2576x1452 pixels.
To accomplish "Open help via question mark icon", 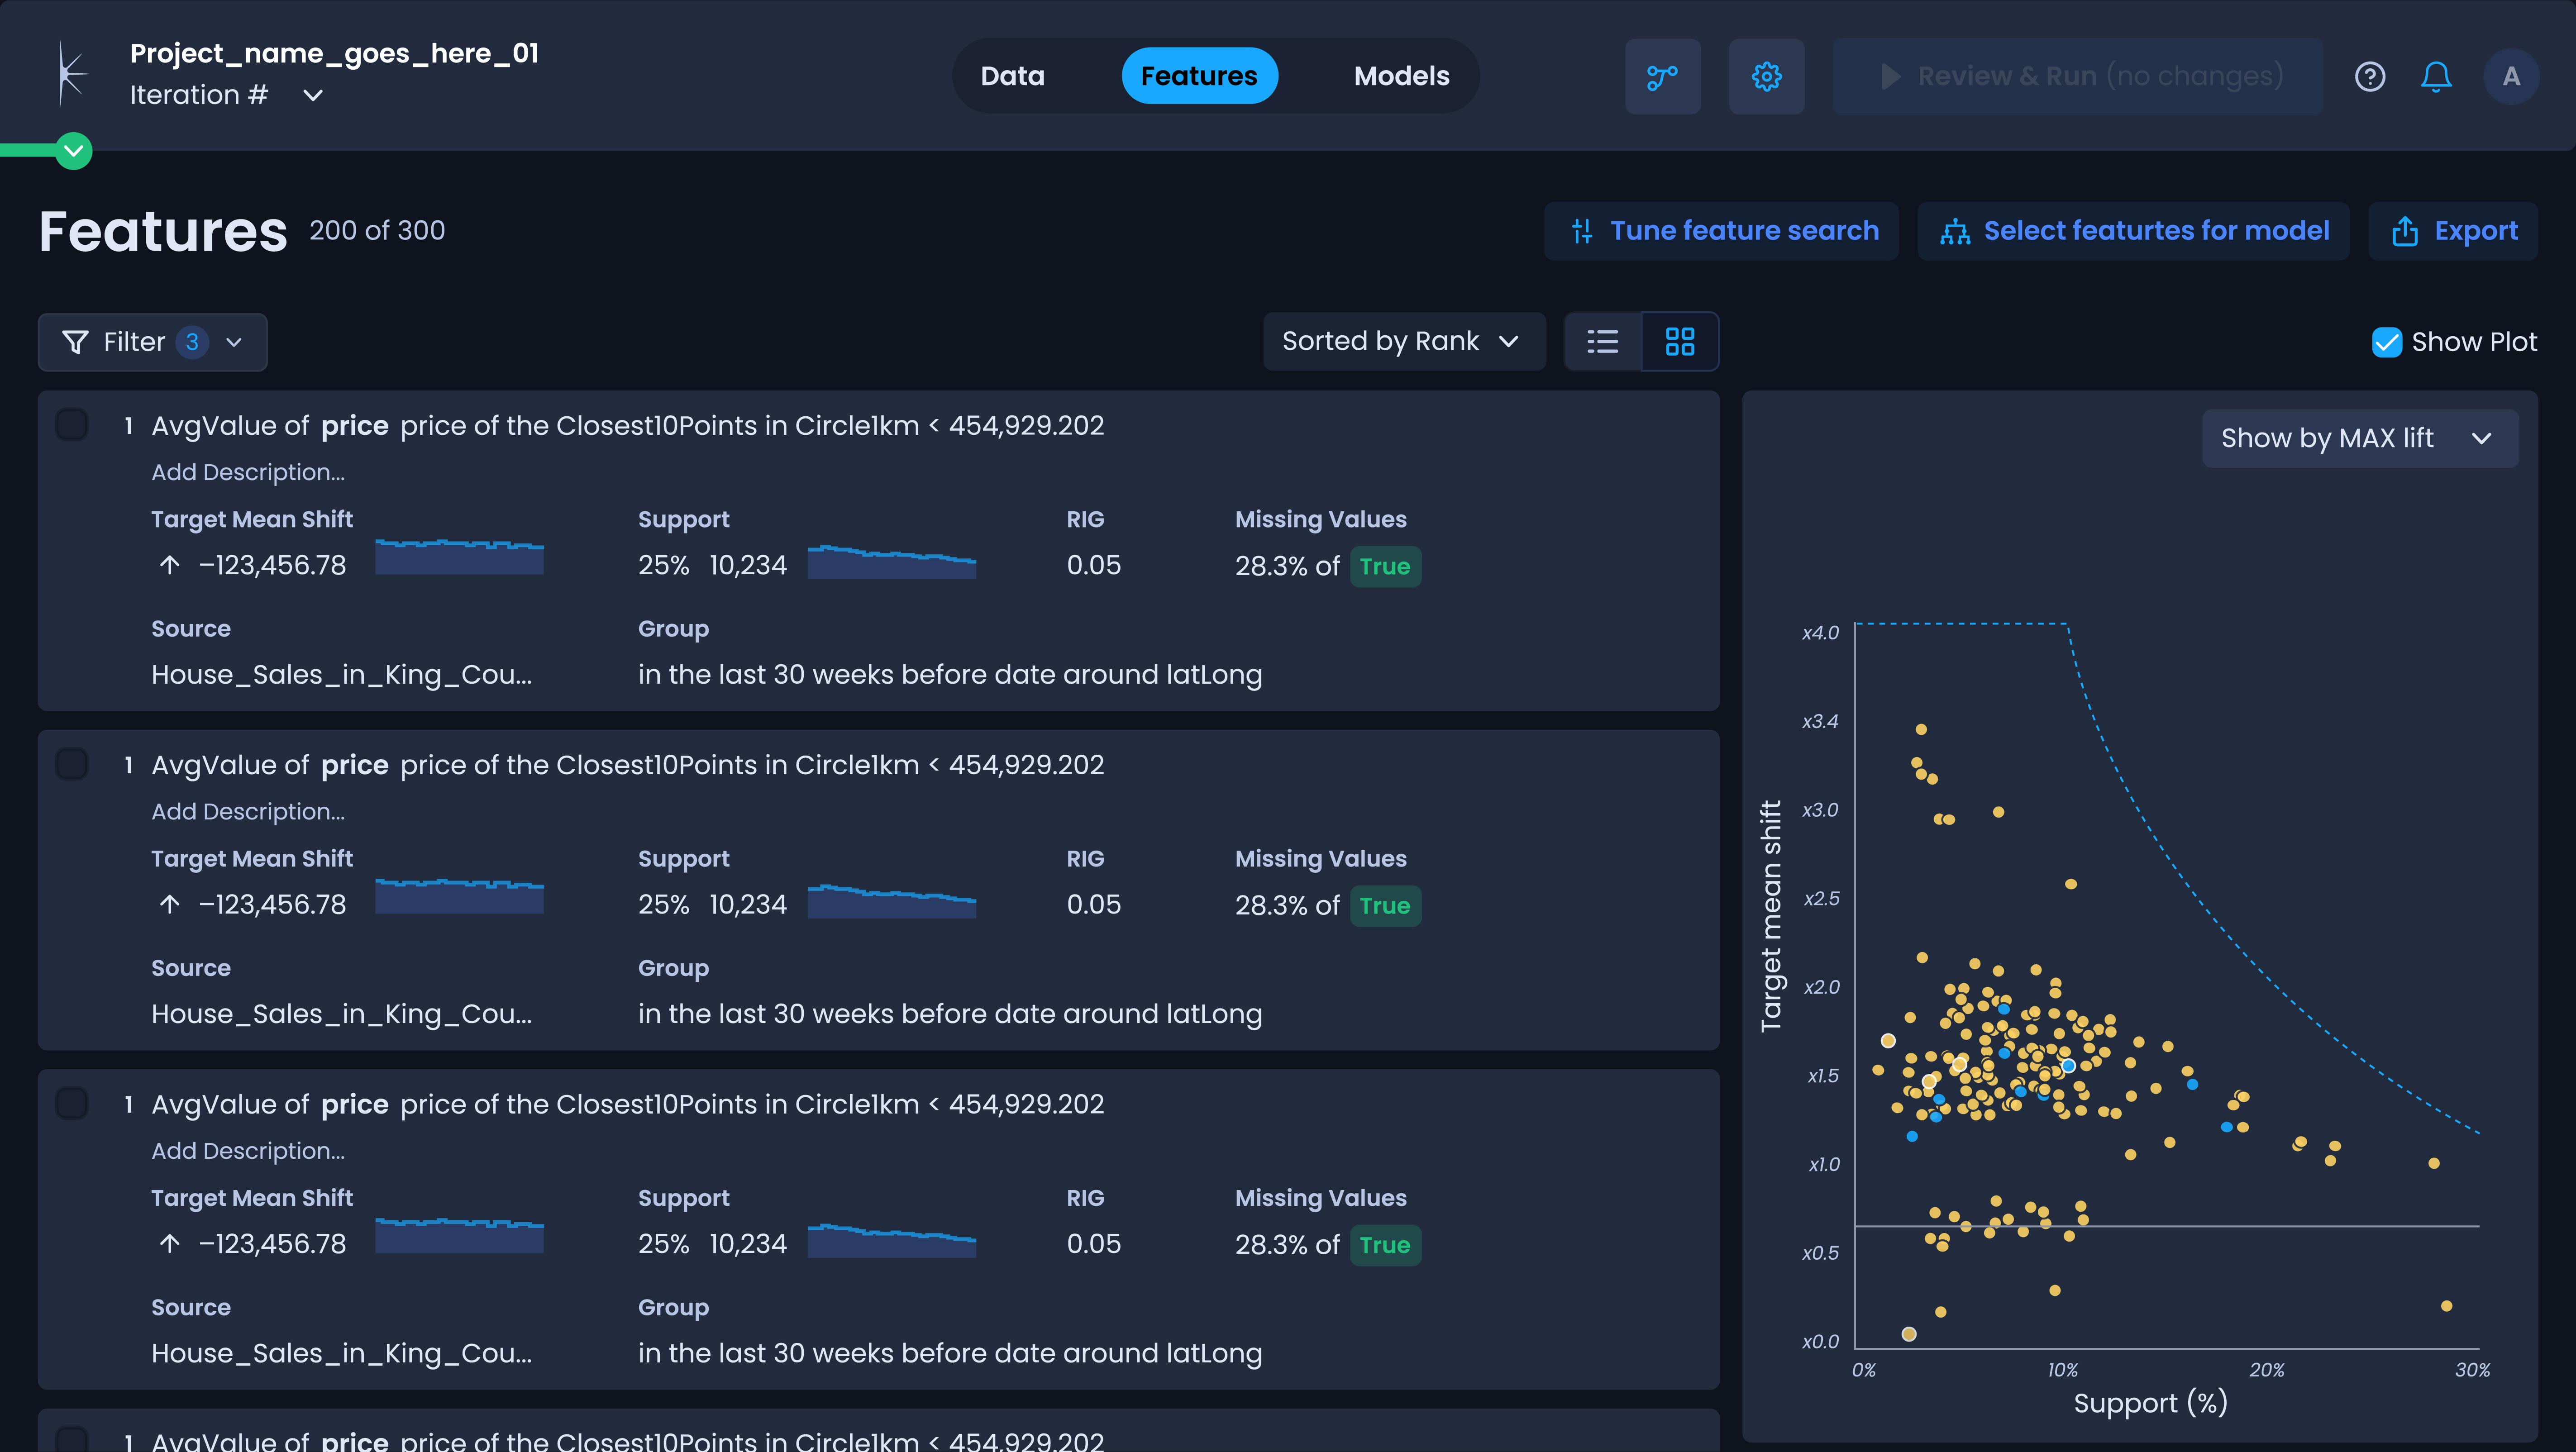I will (2369, 77).
